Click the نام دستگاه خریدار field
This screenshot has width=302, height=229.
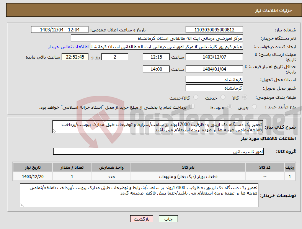tap(157, 38)
